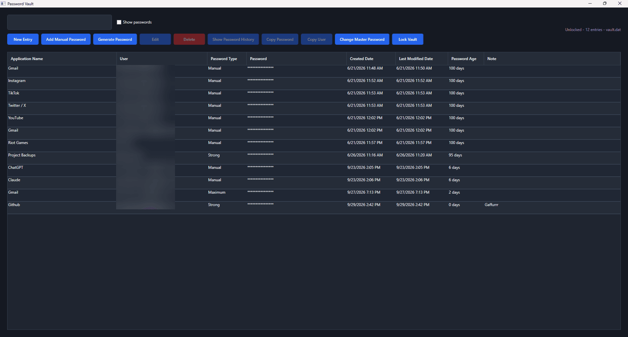Focus the search input field

(60, 22)
